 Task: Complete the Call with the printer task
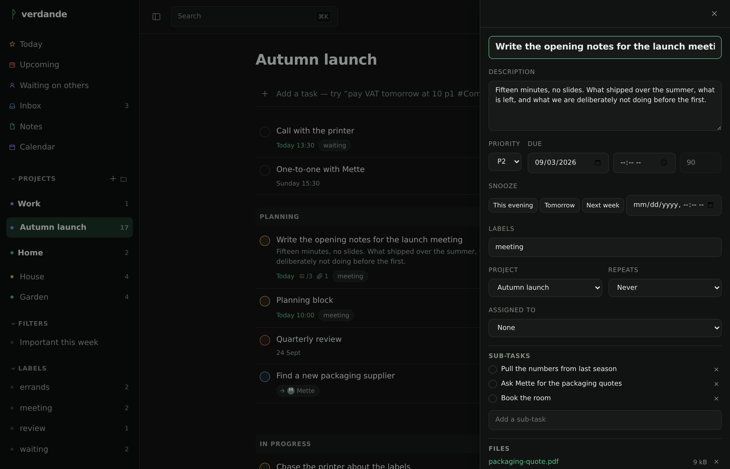coord(265,132)
